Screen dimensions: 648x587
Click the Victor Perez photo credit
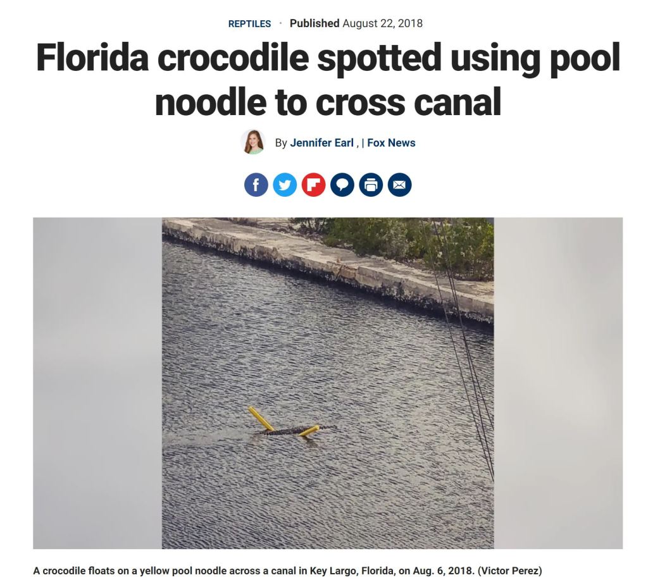point(509,571)
